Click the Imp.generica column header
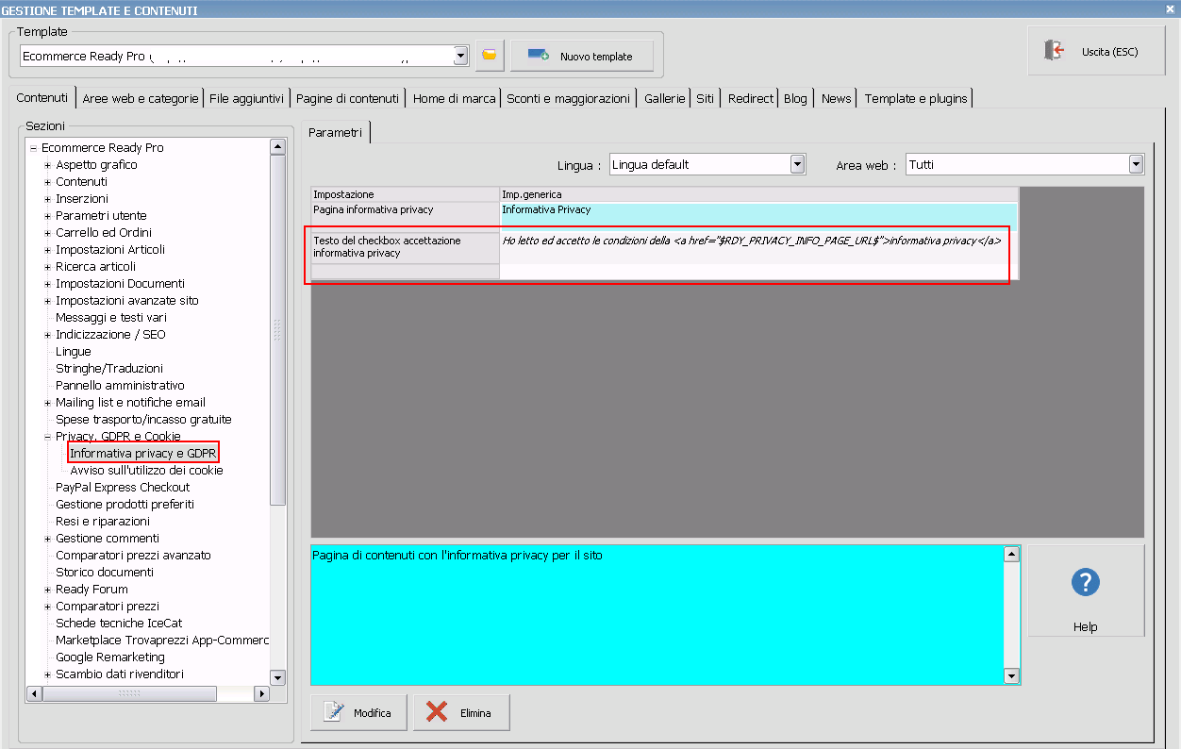Image resolution: width=1181 pixels, height=749 pixels. [x=758, y=194]
